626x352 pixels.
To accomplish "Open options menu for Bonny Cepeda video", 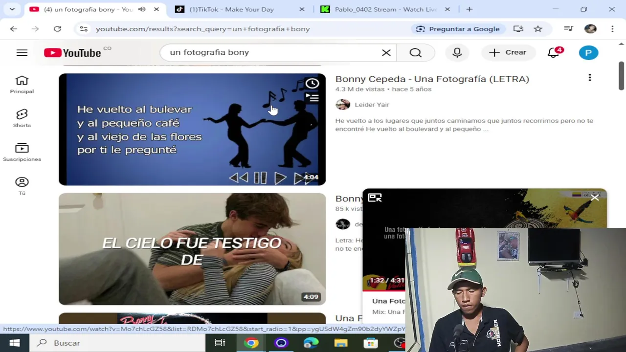I will 590,78.
